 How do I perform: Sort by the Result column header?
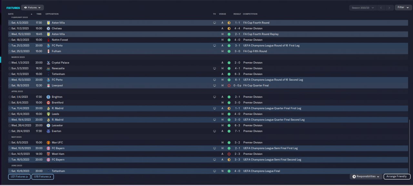point(237,14)
